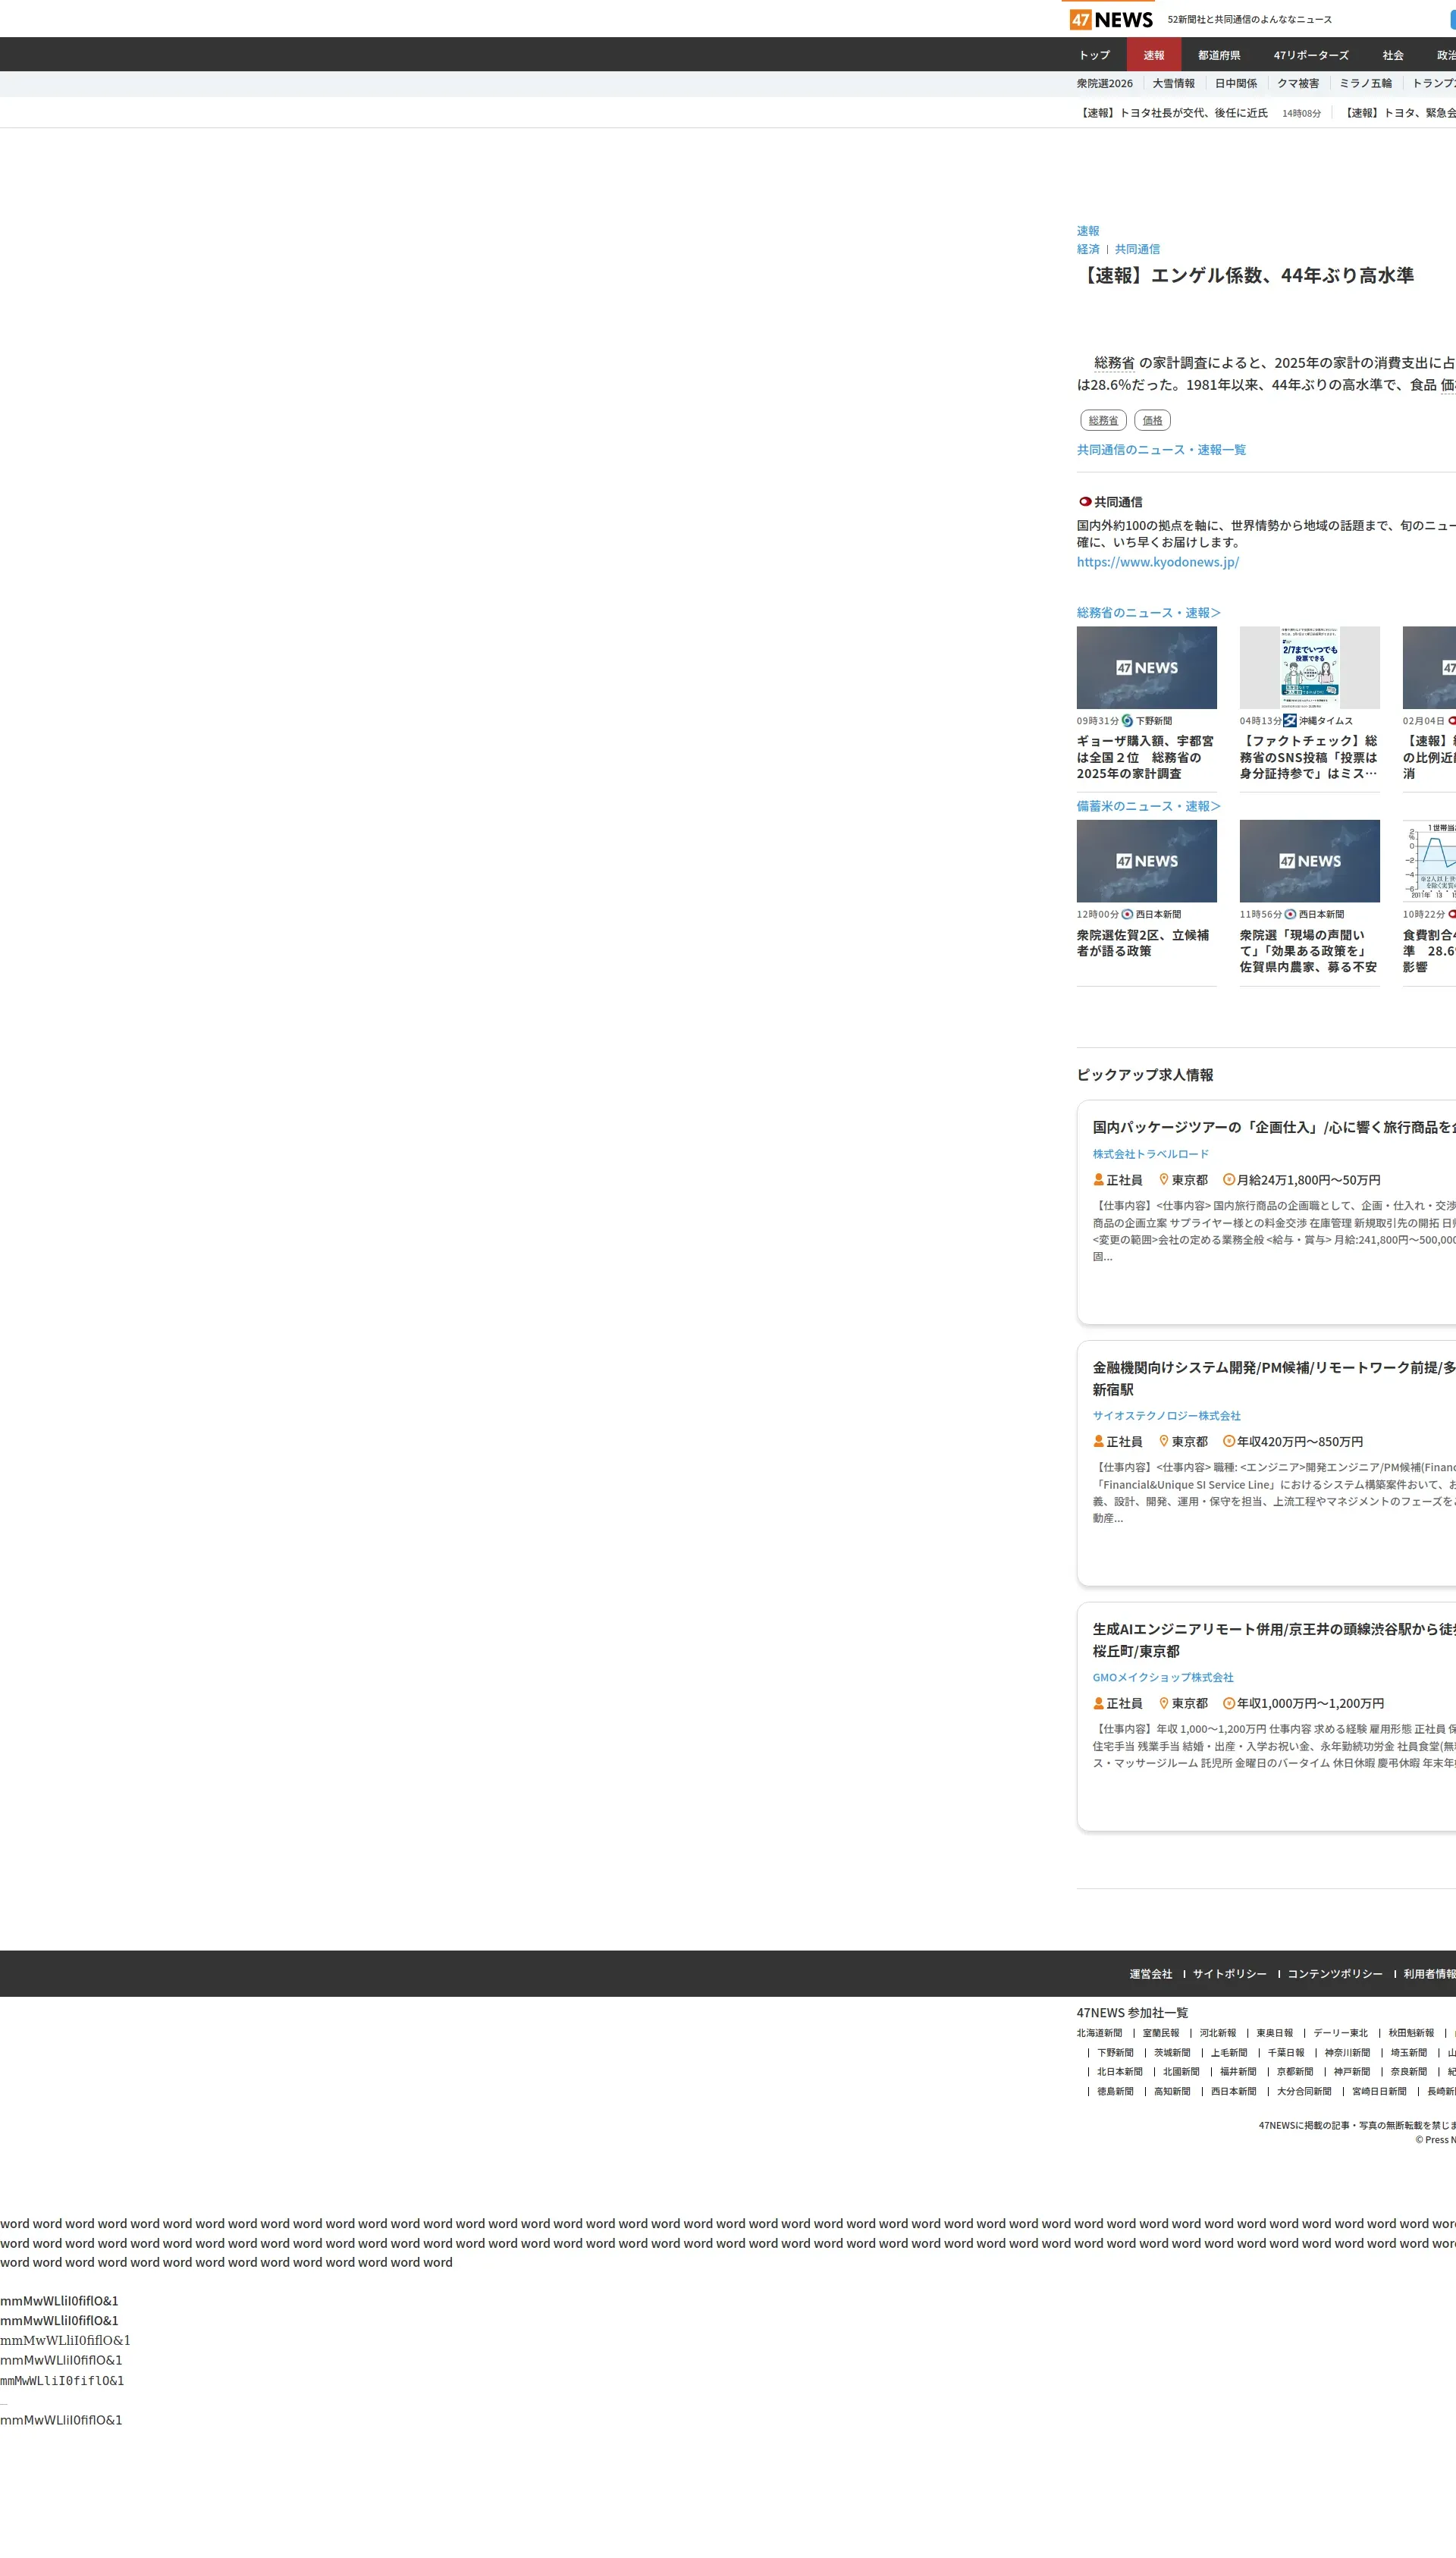Click the Kyodo News red logo icon
This screenshot has width=1456, height=2558.
point(1084,502)
